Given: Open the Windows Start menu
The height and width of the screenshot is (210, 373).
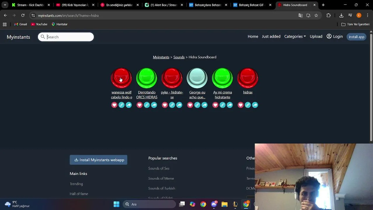Looking at the screenshot, I should click(x=116, y=204).
